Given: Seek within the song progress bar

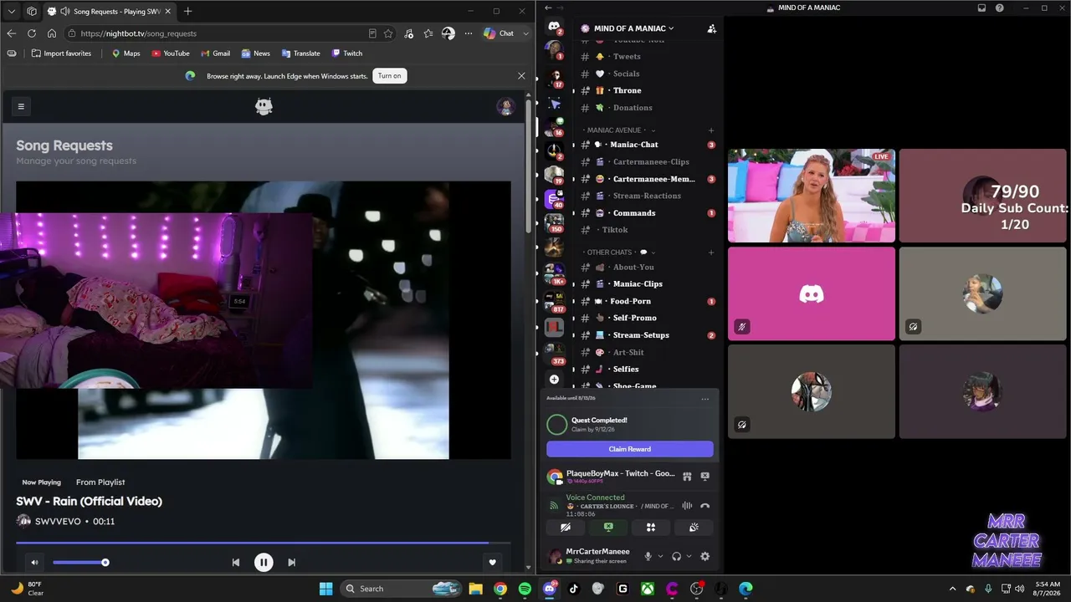Looking at the screenshot, I should [263, 543].
